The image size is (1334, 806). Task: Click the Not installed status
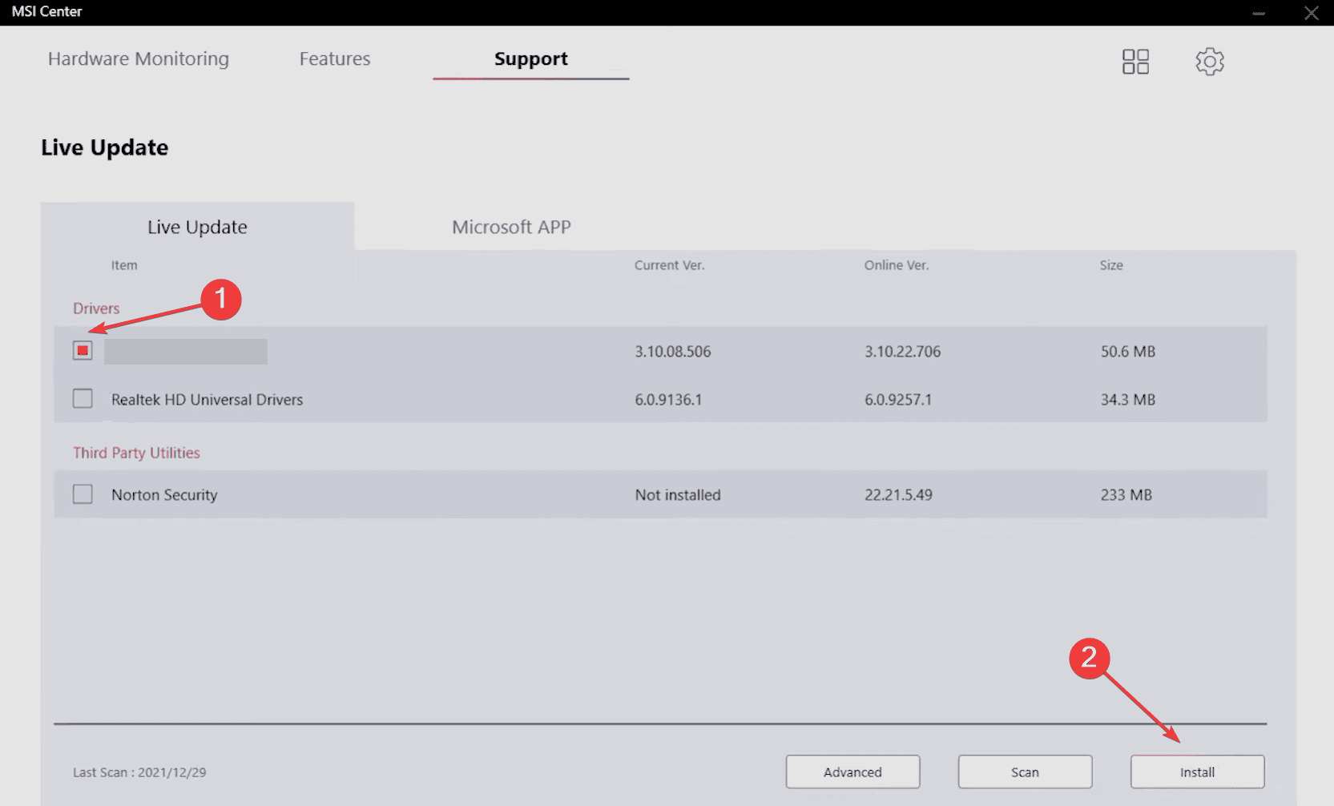coord(678,495)
